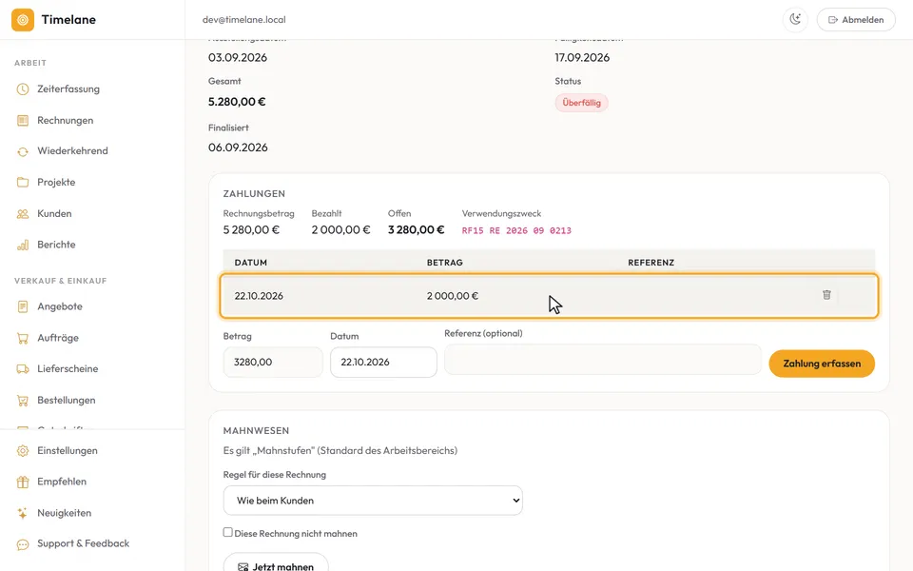Click the Aufträge cart icon
This screenshot has width=913, height=571.
(23, 338)
